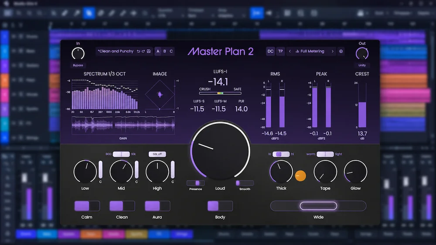Toggle the Body switch
This screenshot has height=245, width=436.
click(220, 206)
